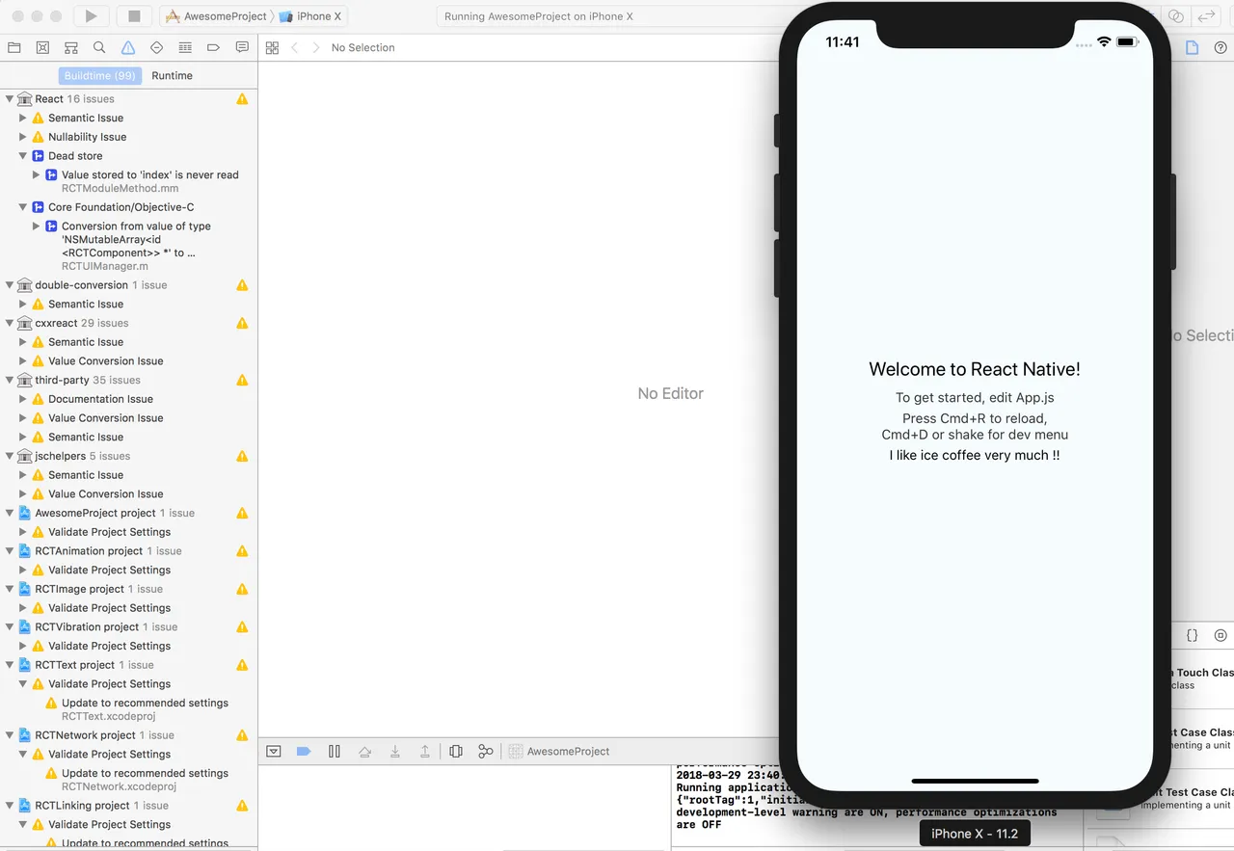Select the AwesomeProject project issue row
Image resolution: width=1234 pixels, height=851 pixels.
pyautogui.click(x=128, y=513)
